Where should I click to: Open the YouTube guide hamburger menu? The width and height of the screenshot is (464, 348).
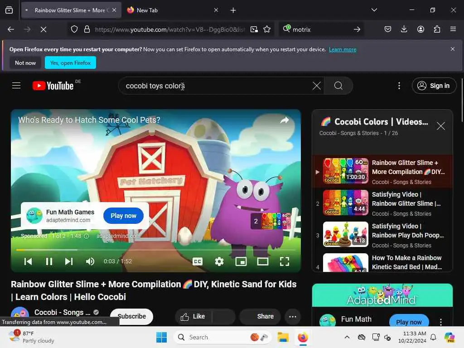tap(16, 86)
